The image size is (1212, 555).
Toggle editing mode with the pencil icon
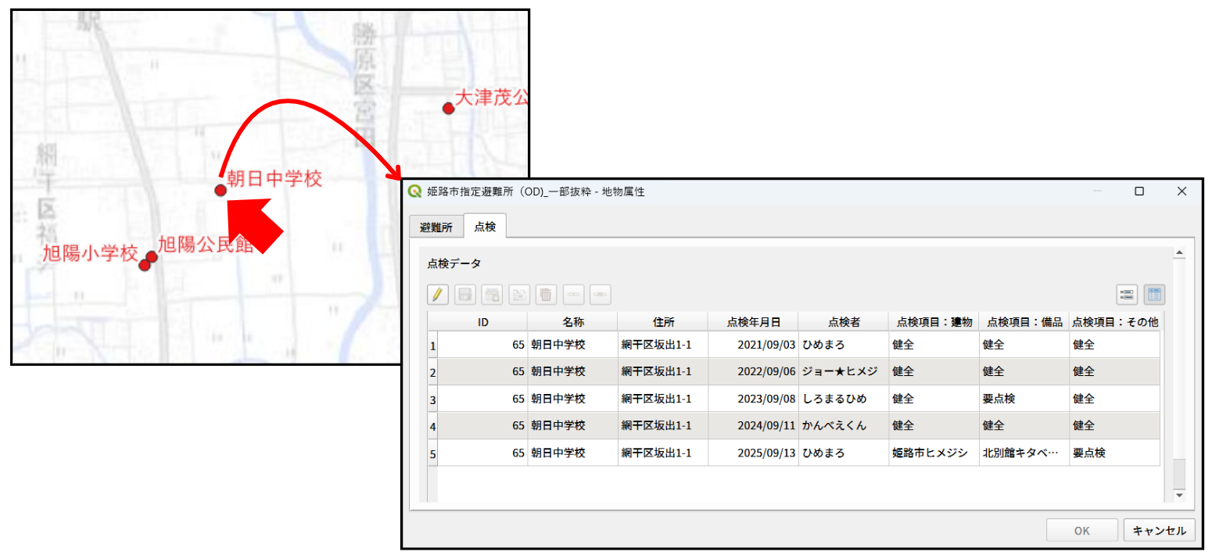pyautogui.click(x=438, y=295)
